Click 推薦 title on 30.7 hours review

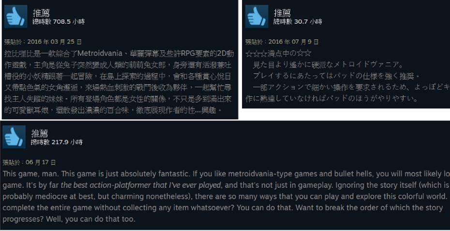tap(283, 13)
